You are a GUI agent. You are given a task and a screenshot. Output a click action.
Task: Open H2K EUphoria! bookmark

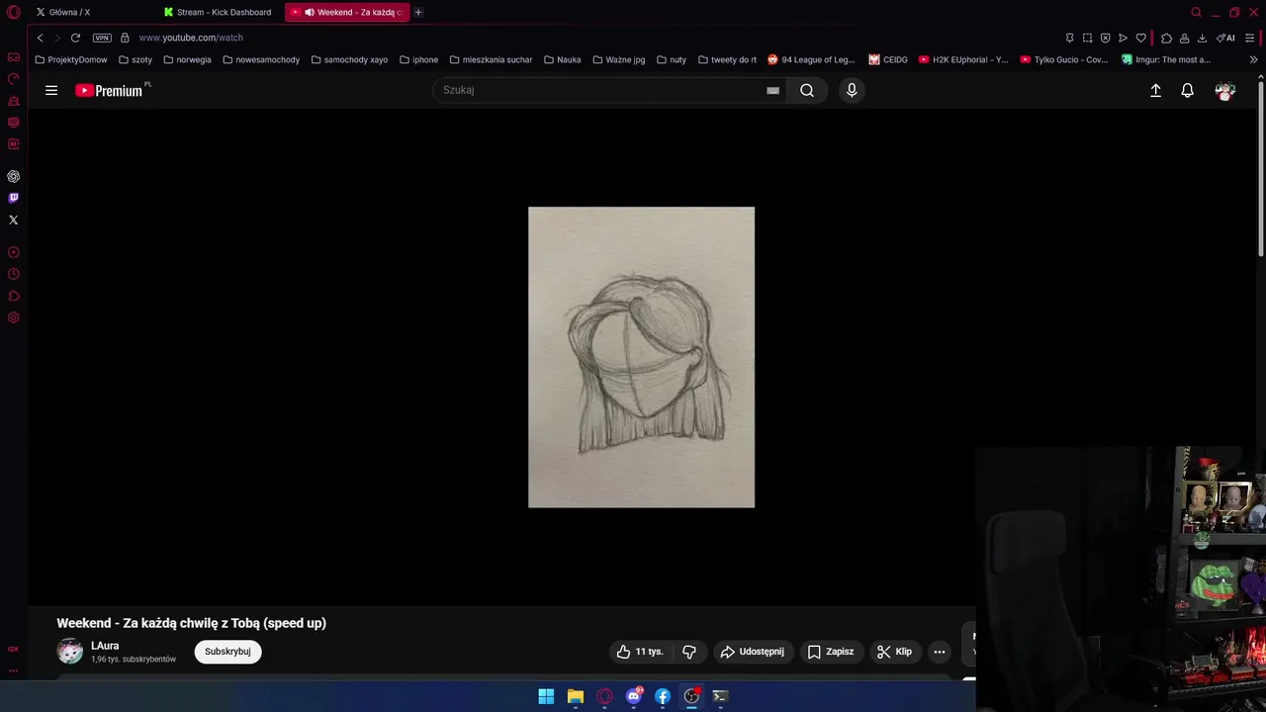pos(963,59)
